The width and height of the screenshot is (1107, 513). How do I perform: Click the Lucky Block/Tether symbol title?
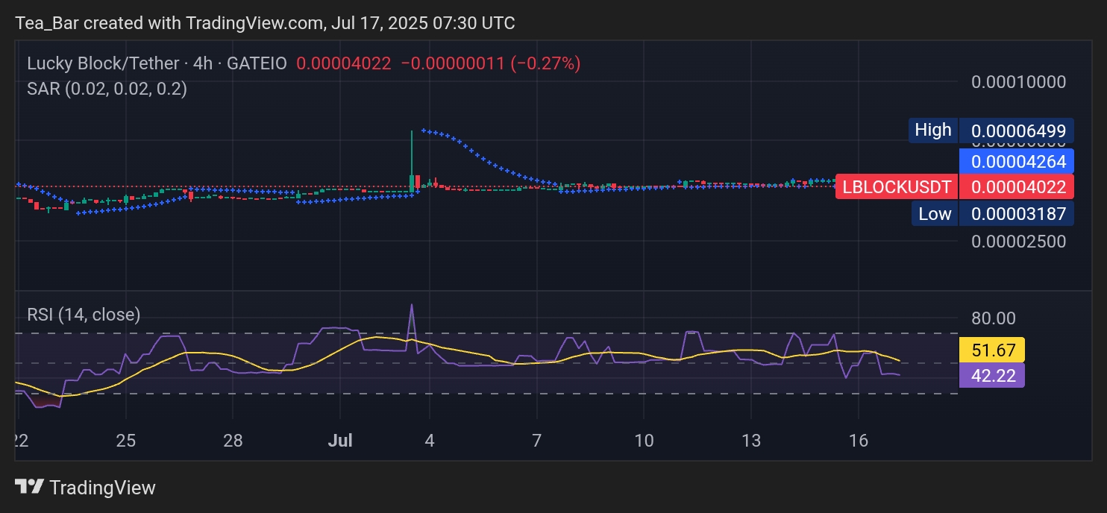(x=103, y=63)
